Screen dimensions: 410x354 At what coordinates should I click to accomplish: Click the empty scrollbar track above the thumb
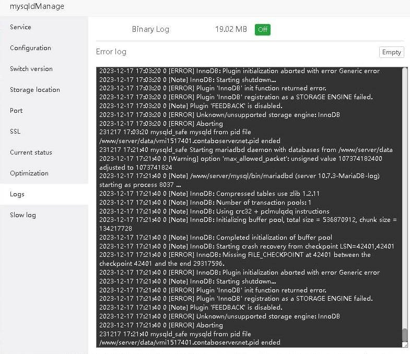click(405, 198)
